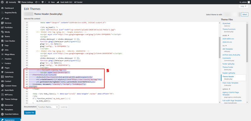Image resolution: width=251 pixels, height=121 pixels.
Task: Open the comments bubble in admin bar
Action: (44, 2)
